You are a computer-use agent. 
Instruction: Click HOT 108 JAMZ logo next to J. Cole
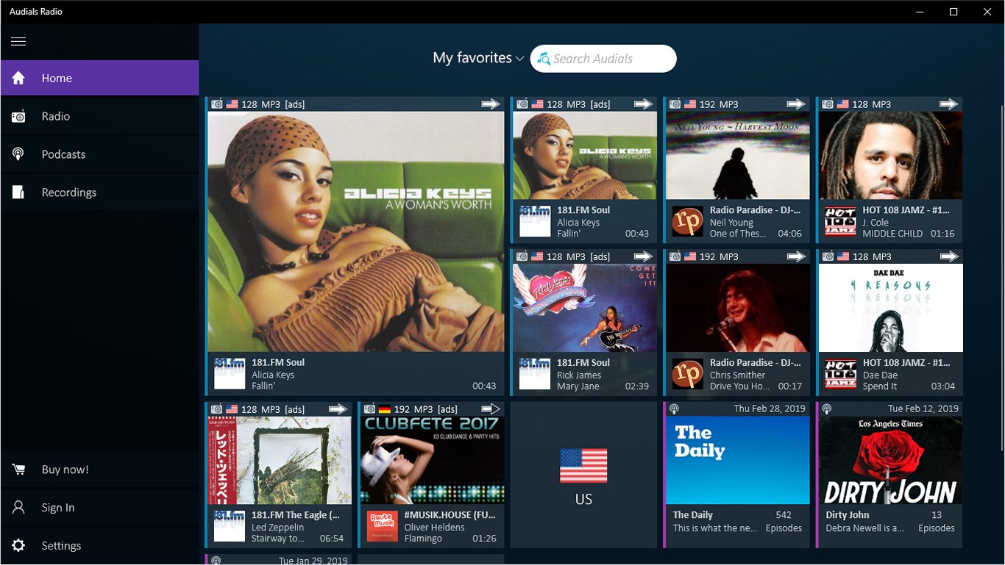(x=840, y=221)
